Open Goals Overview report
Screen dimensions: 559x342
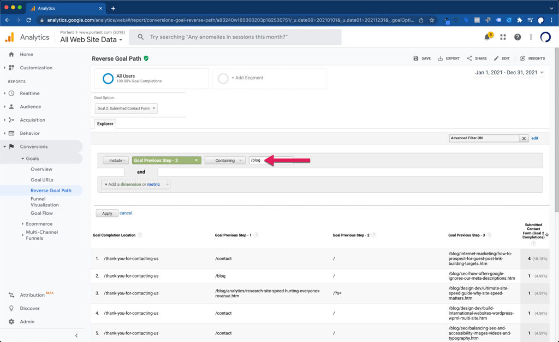[41, 169]
